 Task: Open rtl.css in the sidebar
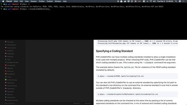9,77
